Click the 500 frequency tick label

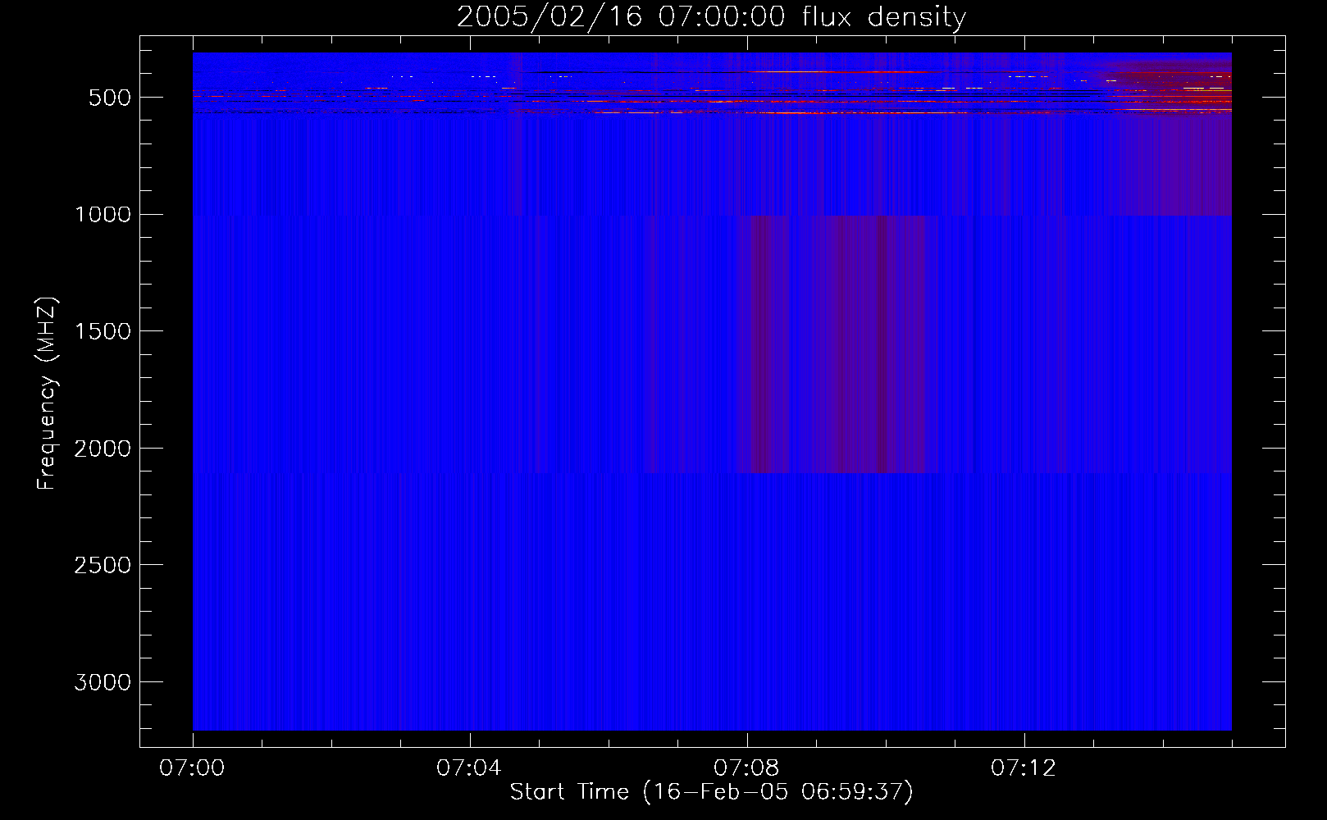coord(110,98)
